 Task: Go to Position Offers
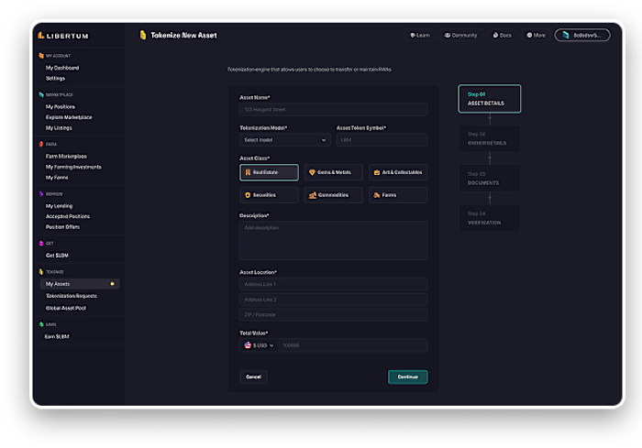click(62, 227)
